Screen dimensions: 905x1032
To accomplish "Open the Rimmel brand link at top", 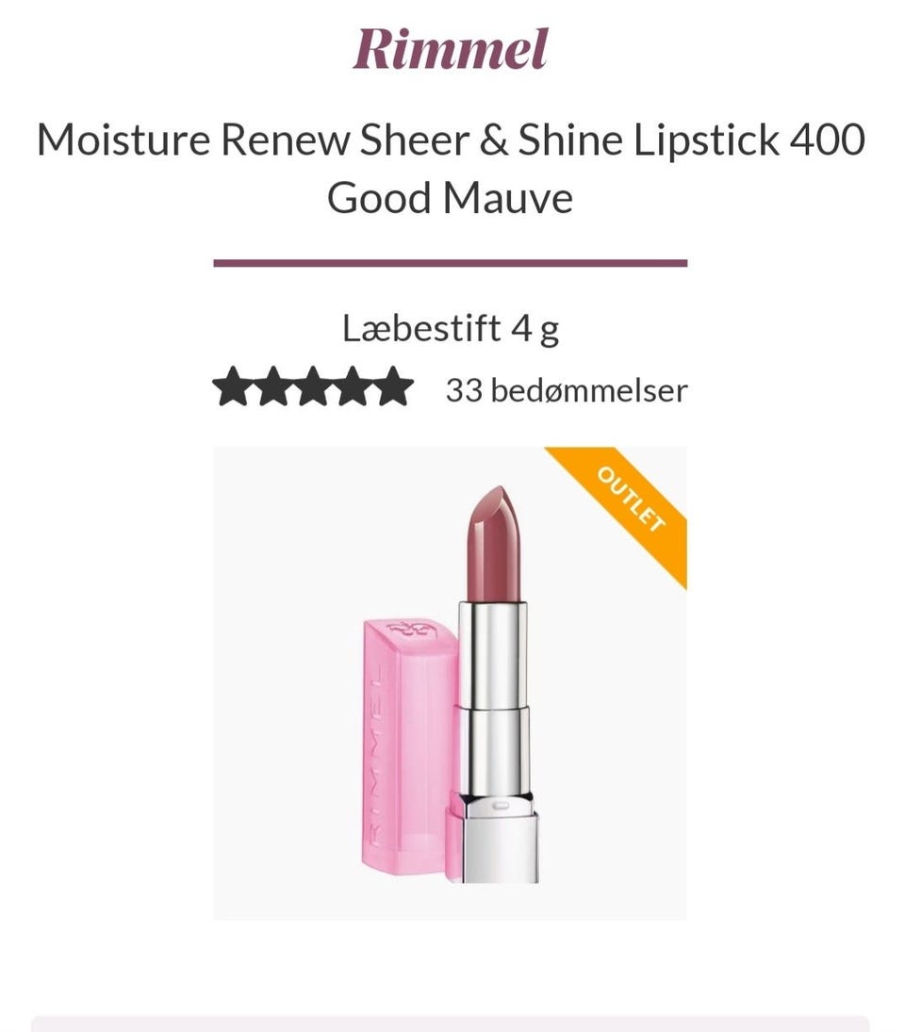I will 451,49.
